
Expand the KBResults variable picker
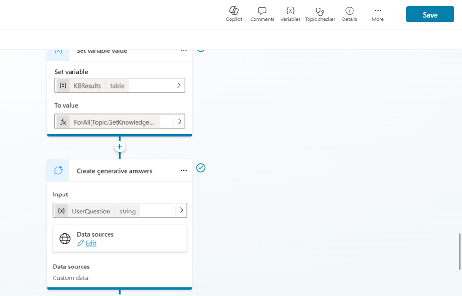179,85
